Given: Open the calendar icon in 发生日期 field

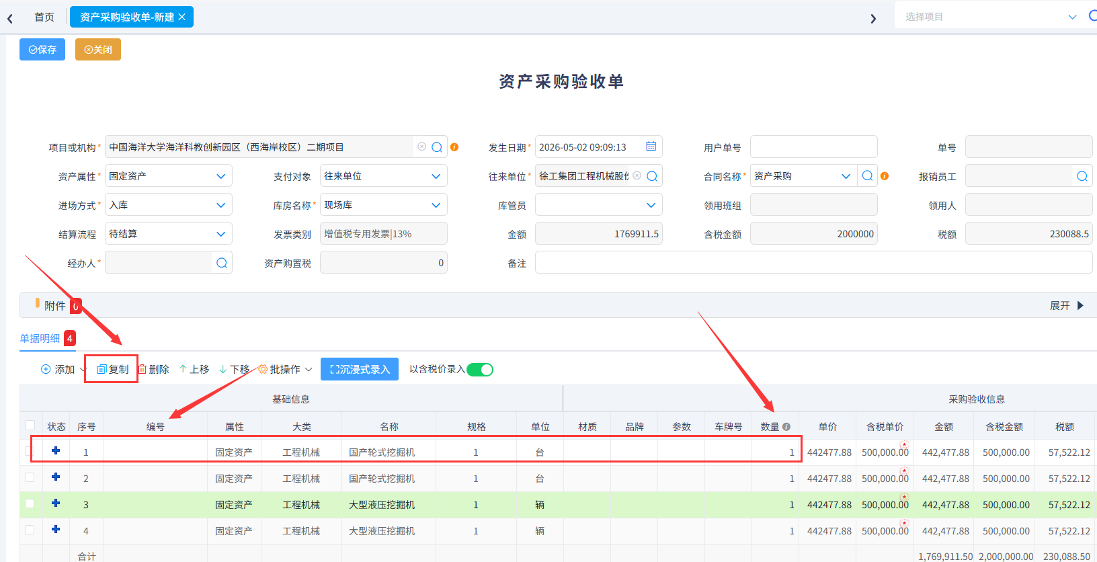Looking at the screenshot, I should (651, 147).
